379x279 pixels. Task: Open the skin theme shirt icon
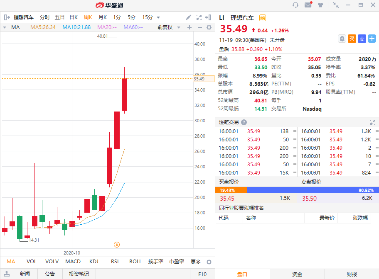(320, 5)
